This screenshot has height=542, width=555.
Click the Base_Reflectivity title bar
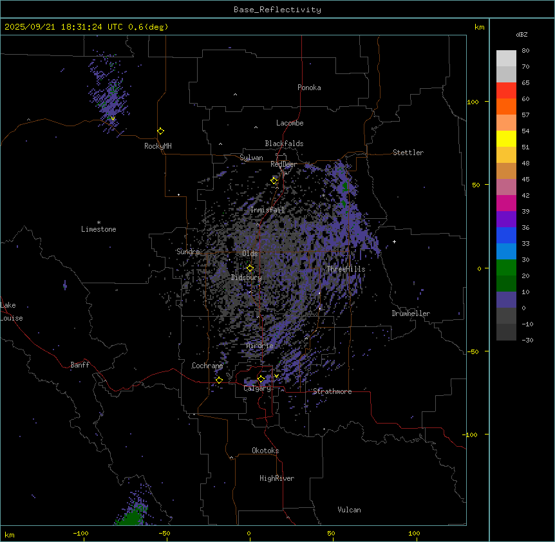coord(277,10)
